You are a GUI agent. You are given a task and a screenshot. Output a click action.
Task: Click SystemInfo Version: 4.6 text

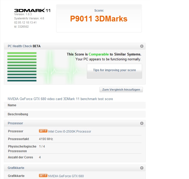[29, 18]
